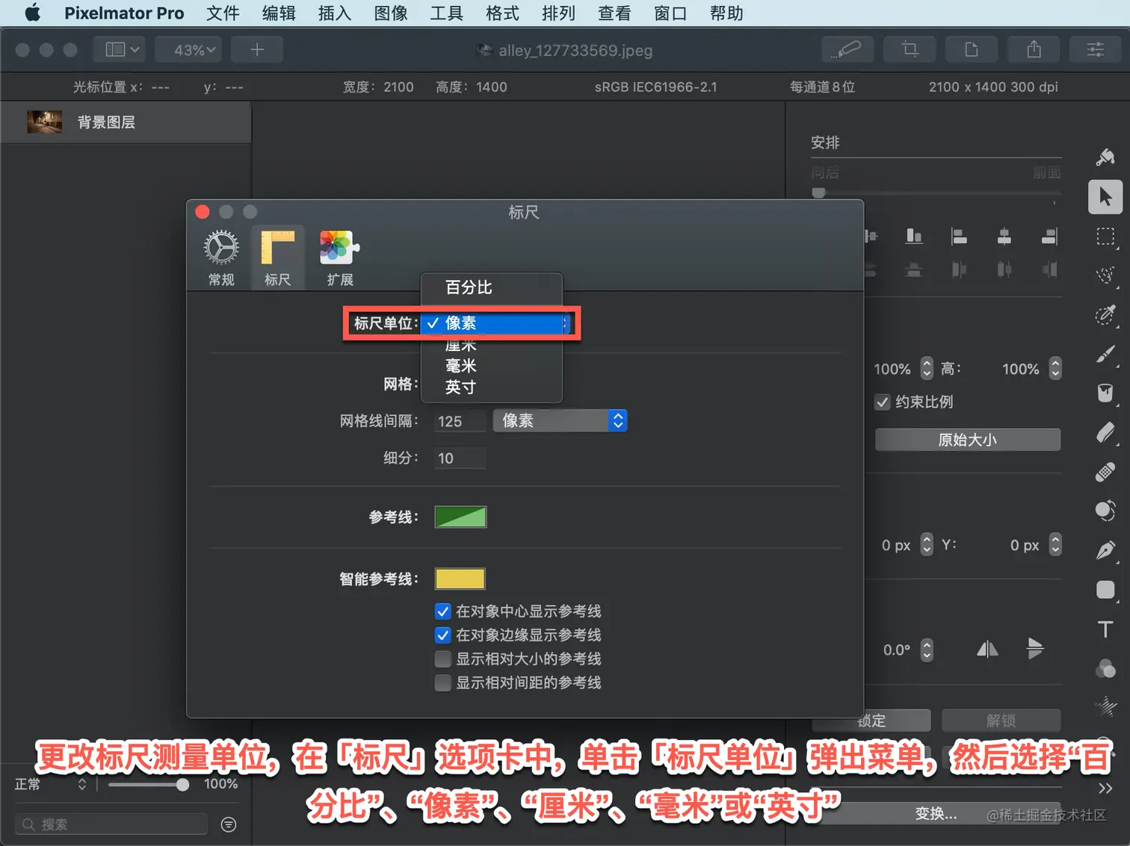Click the Crop toolbar icon
This screenshot has height=846, width=1130.
tap(910, 49)
